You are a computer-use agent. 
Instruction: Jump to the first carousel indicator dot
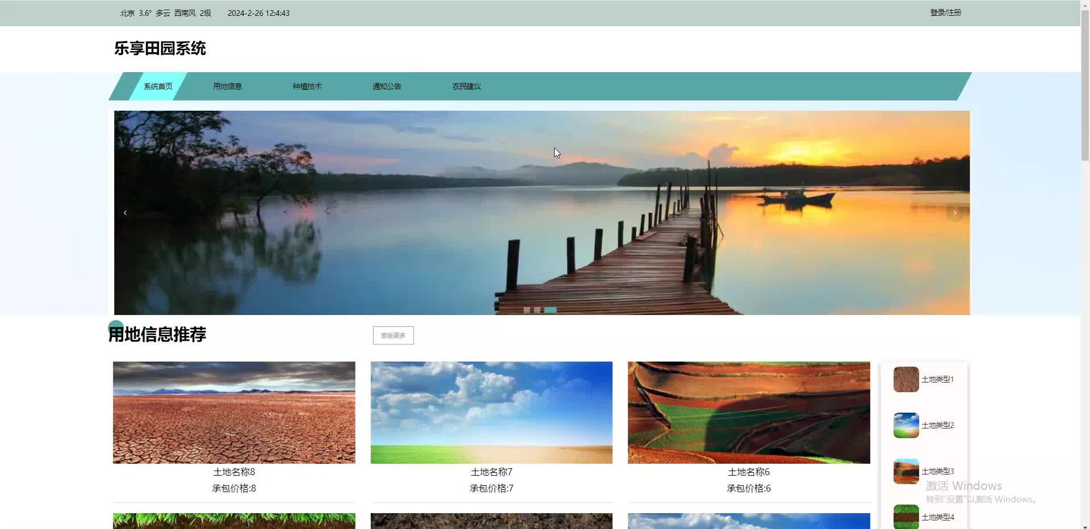click(x=527, y=310)
